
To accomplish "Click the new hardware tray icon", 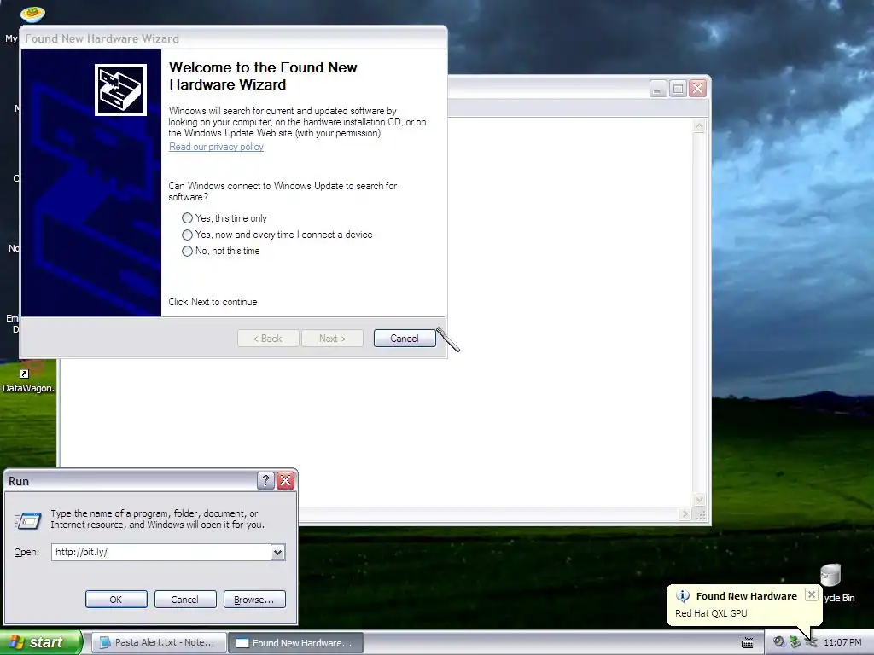I will pos(812,642).
